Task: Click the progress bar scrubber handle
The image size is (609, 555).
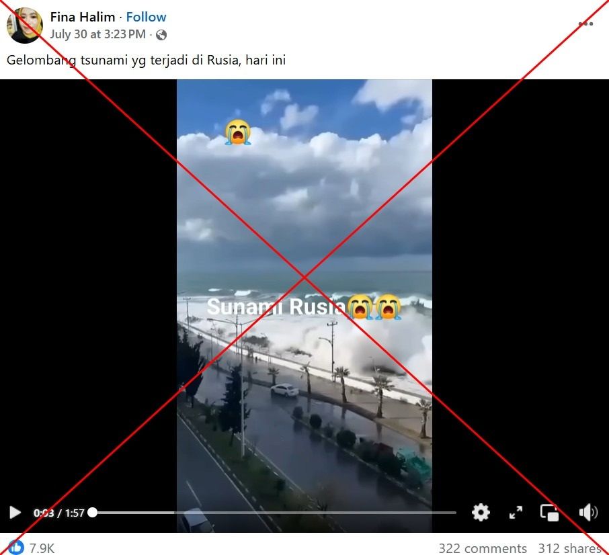Action: 93,512
